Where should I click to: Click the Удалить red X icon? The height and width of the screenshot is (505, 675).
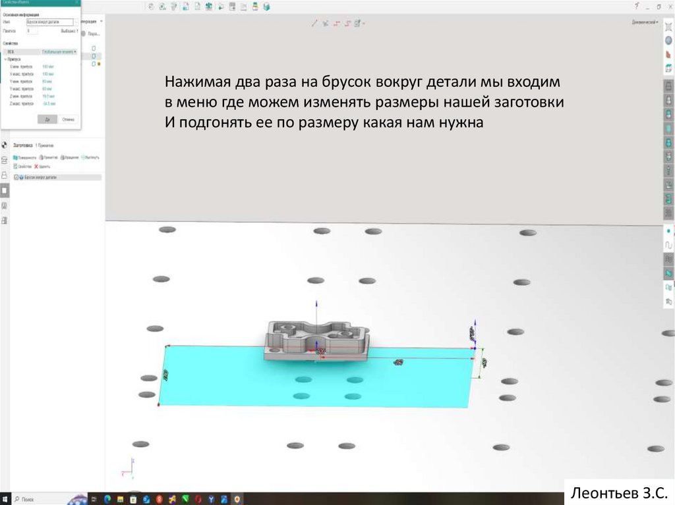[37, 167]
